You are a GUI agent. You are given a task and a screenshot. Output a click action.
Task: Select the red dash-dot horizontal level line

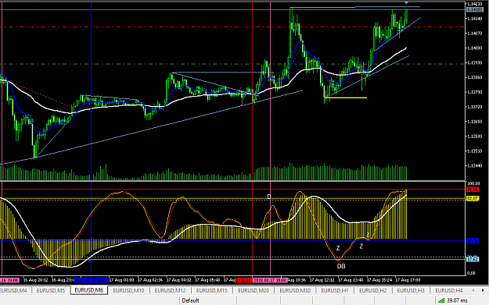click(232, 27)
